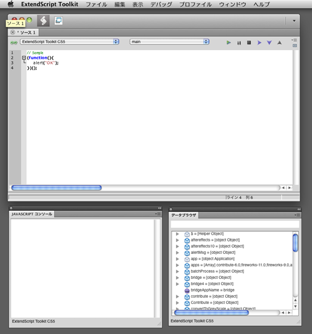Click the editor horizontal scrollbar thumb
312x334 pixels.
(56, 188)
